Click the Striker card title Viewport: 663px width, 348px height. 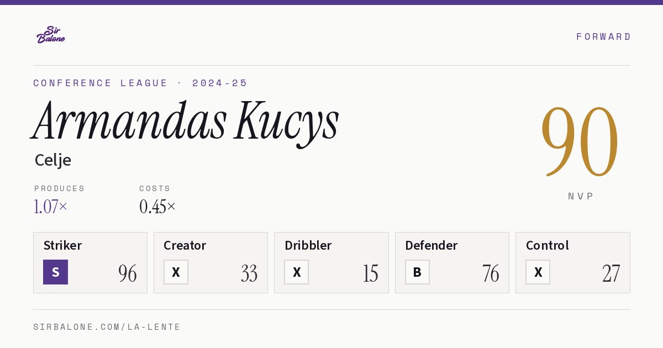62,245
